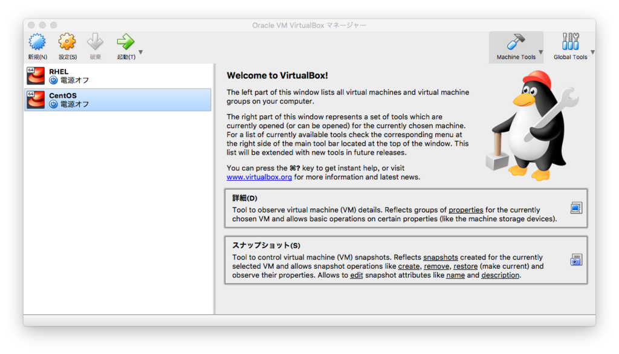Click the New (新規) VM icon
This screenshot has width=619, height=354.
pos(37,42)
